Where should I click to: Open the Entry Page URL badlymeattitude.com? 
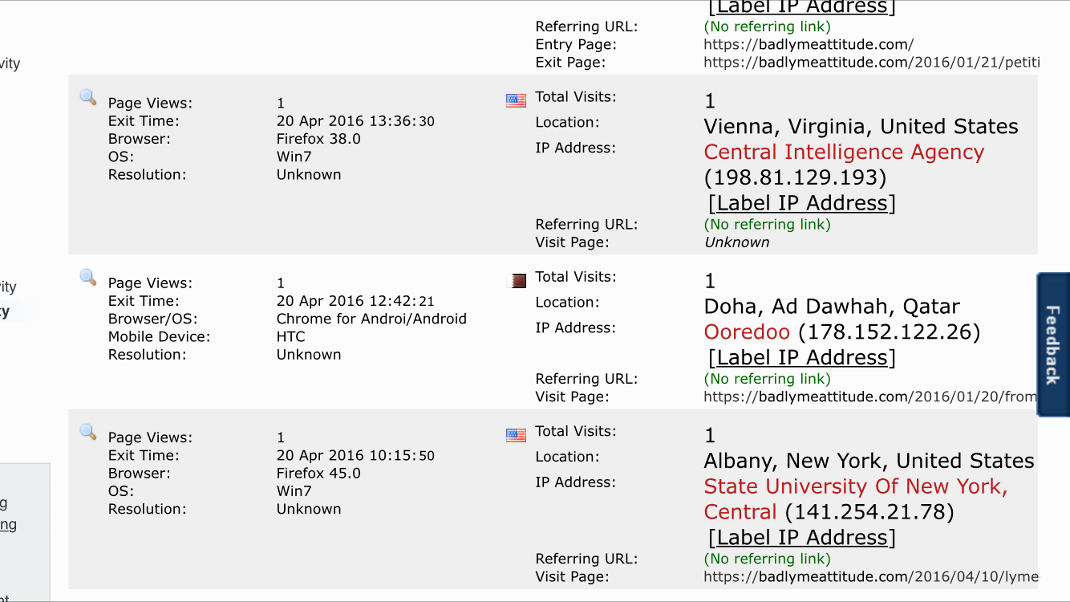pyautogui.click(x=809, y=44)
